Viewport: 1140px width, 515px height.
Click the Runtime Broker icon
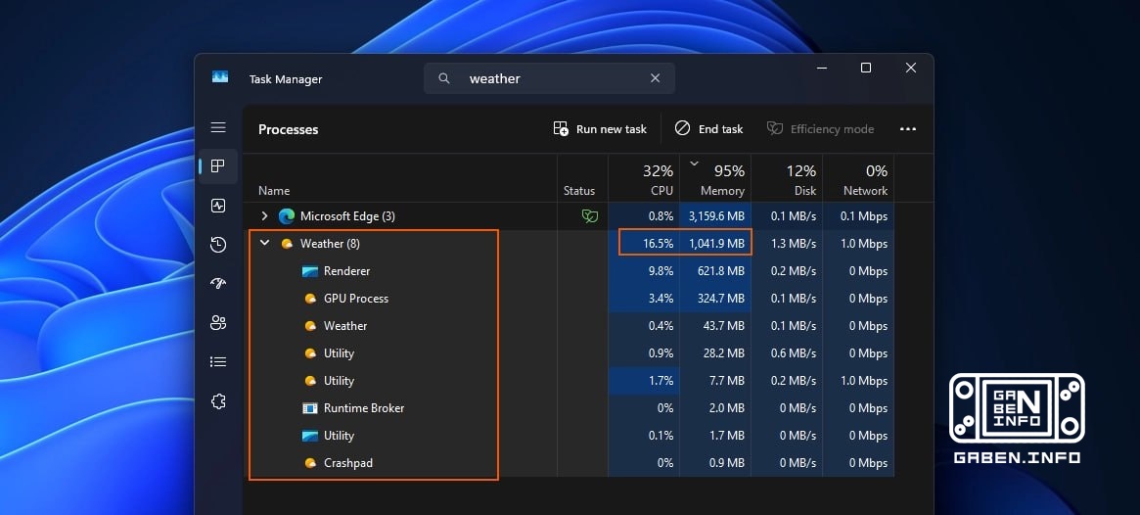tap(310, 408)
